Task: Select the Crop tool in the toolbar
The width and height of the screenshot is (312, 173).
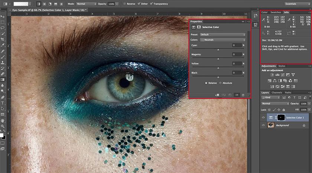Action: pyautogui.click(x=3, y=39)
